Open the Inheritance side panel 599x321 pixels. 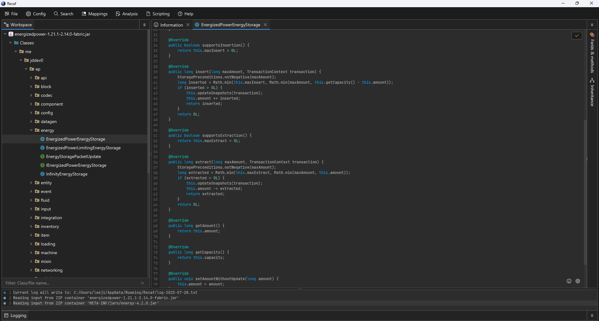pos(592,92)
